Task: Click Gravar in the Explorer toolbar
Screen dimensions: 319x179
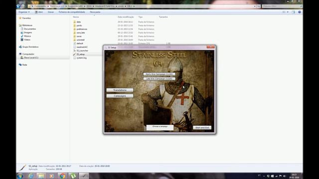Action: (x=51, y=12)
